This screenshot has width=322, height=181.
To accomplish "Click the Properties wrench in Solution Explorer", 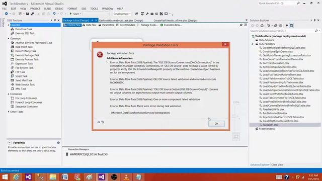I will (287, 26).
